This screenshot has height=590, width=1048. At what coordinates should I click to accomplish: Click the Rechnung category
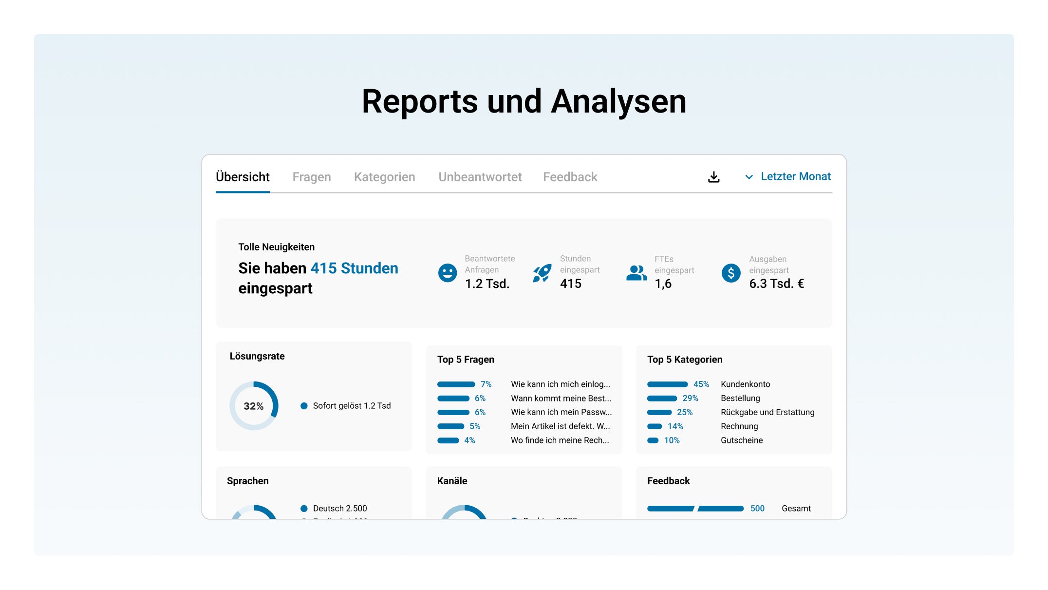tap(739, 426)
